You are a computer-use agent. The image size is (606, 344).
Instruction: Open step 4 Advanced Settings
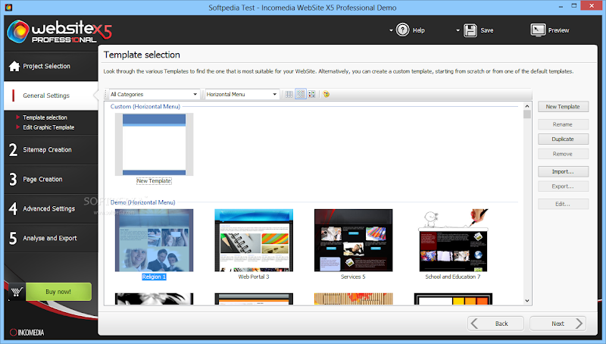tap(51, 208)
